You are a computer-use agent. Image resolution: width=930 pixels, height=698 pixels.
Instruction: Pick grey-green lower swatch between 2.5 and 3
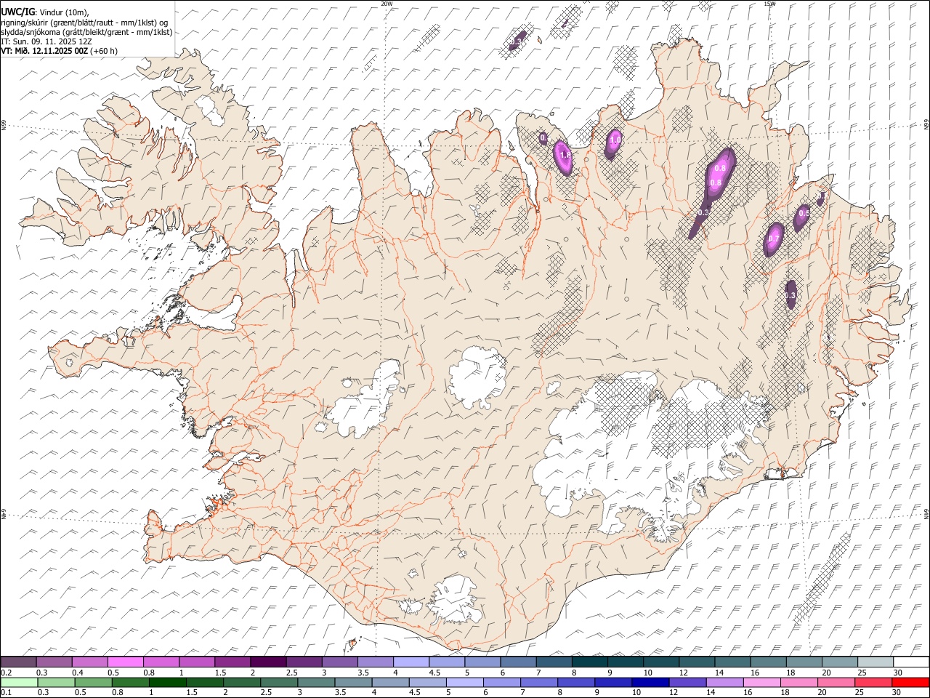279,682
